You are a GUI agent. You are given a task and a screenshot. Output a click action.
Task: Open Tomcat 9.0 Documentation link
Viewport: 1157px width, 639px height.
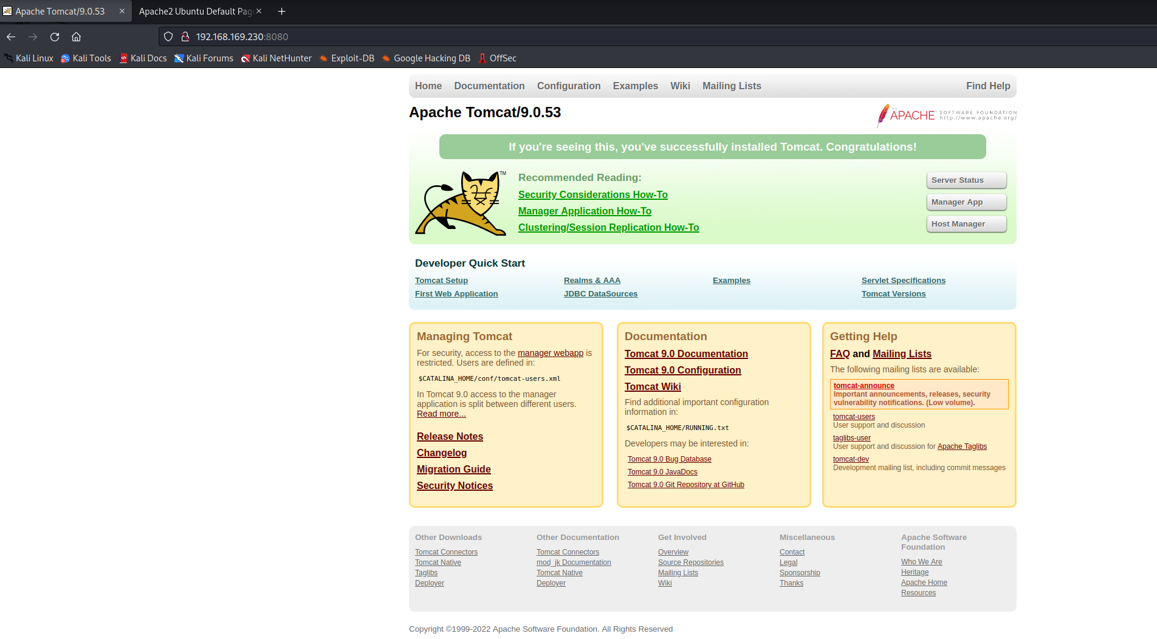pos(686,354)
